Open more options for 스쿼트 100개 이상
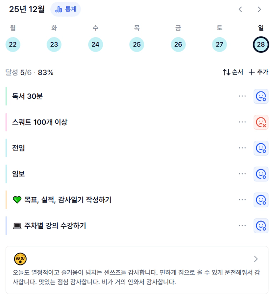The height and width of the screenshot is (299, 272). 242,122
